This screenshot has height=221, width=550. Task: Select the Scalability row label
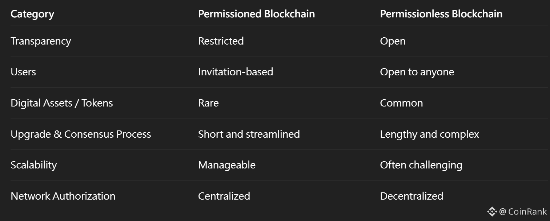point(34,165)
